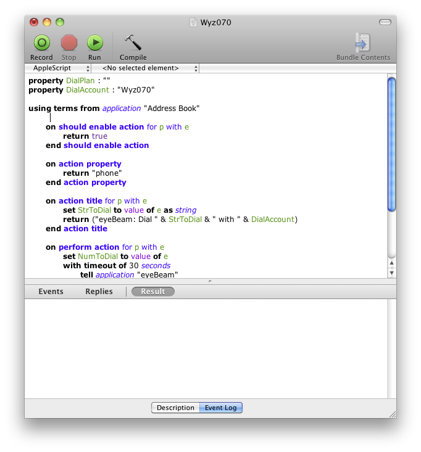The width and height of the screenshot is (421, 452).
Task: Run the script with the Run icon
Action: point(94,43)
